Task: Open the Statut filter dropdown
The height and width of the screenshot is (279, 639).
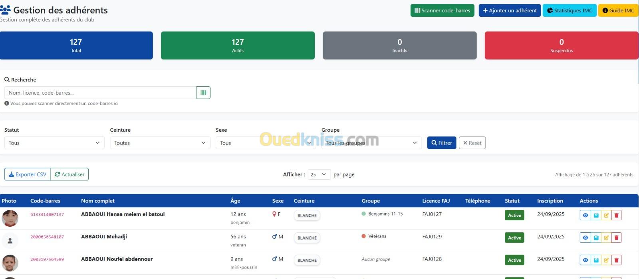Action: pyautogui.click(x=54, y=143)
